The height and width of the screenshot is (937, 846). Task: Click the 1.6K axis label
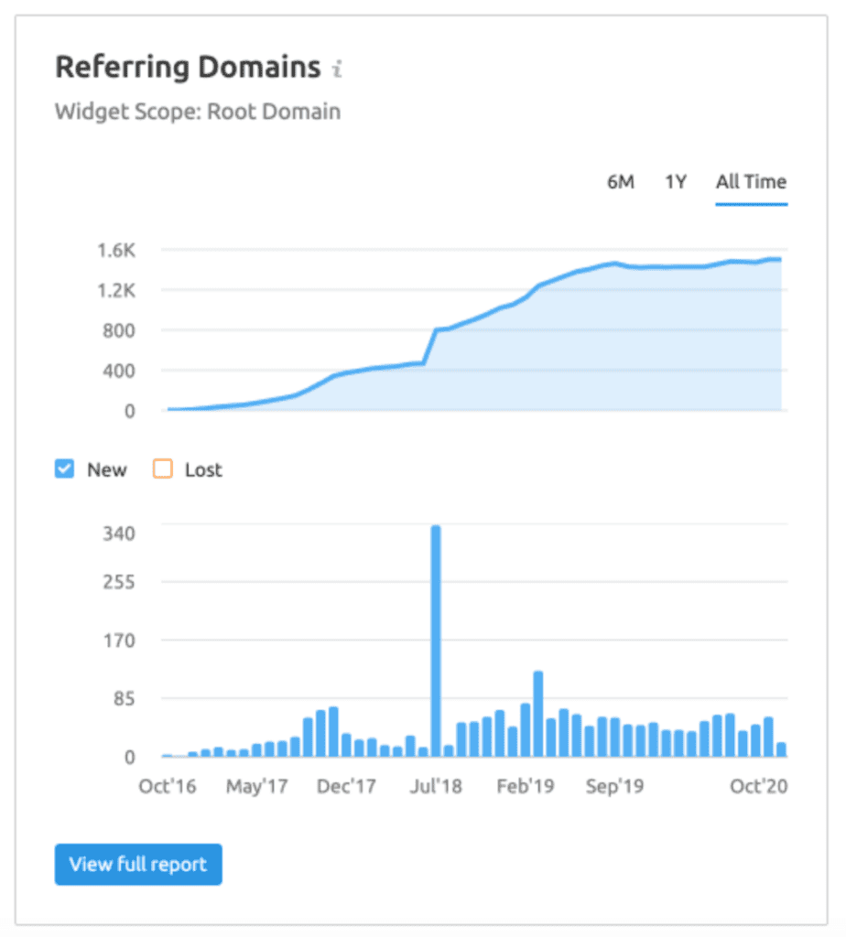click(116, 251)
